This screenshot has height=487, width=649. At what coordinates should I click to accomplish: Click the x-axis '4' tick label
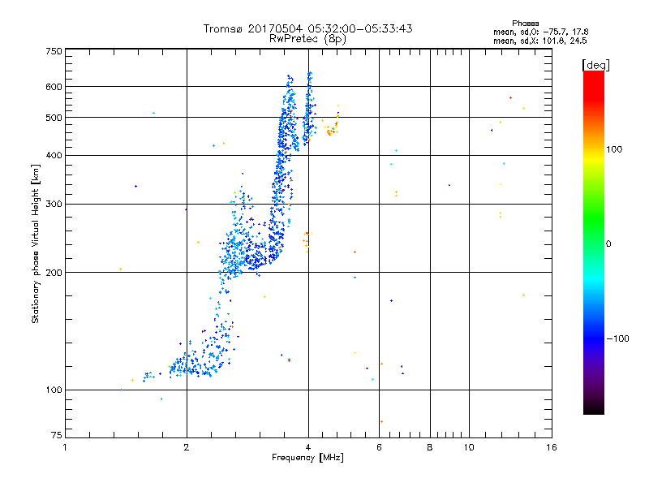pyautogui.click(x=308, y=447)
